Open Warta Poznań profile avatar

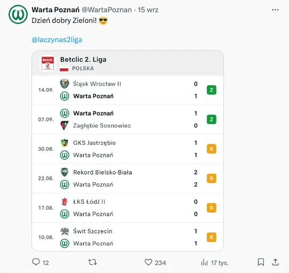pyautogui.click(x=18, y=14)
